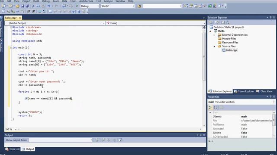Click the Paste toolbar icon
The height and width of the screenshot is (155, 277).
43,6
